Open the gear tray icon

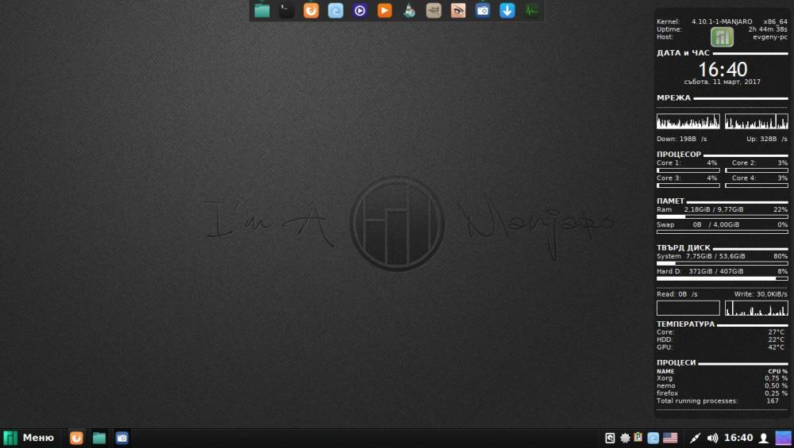(x=626, y=438)
